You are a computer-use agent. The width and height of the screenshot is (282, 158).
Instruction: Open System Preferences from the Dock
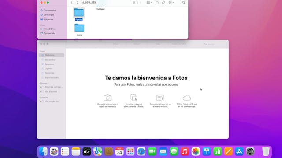pyautogui.click(x=250, y=151)
